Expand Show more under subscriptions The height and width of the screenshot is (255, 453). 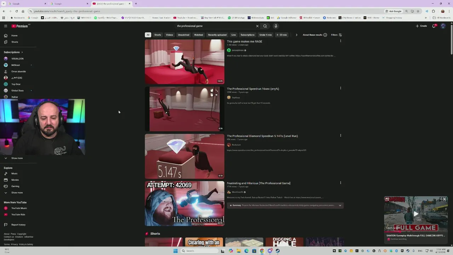coord(17,158)
